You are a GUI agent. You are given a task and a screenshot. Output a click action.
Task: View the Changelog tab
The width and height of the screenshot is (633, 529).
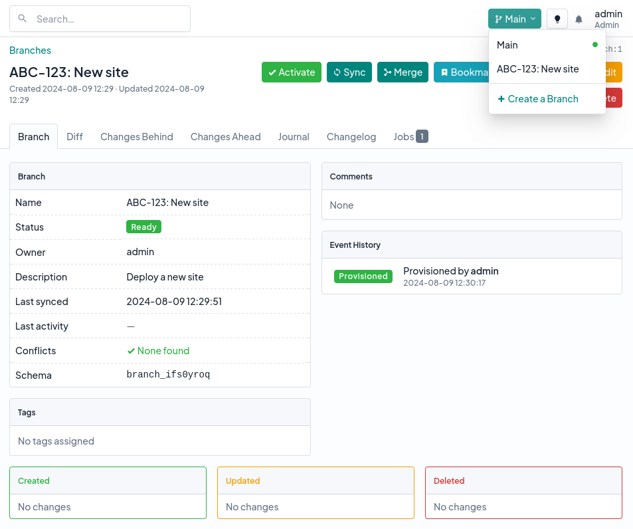click(351, 137)
